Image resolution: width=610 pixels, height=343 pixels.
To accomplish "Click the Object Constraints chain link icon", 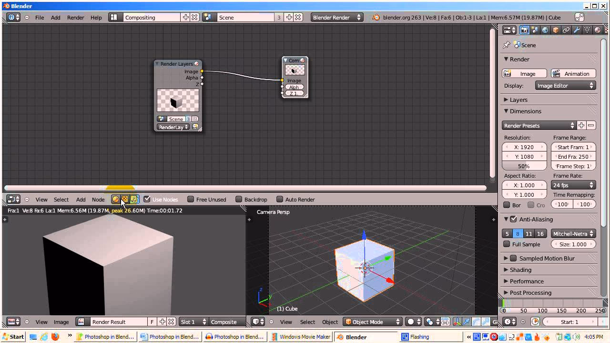I will pos(566,30).
